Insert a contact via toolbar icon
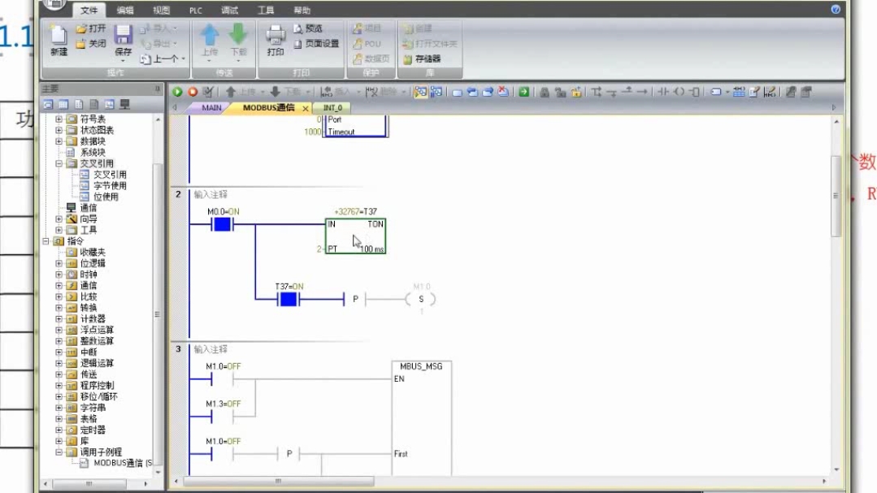Viewport: 877px width, 493px height. tap(662, 92)
